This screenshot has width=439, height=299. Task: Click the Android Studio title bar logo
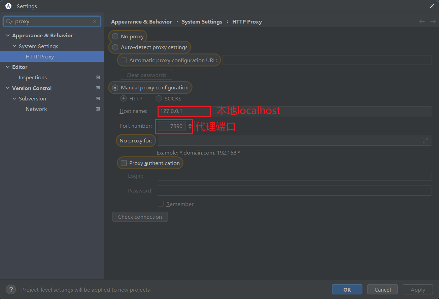click(8, 6)
